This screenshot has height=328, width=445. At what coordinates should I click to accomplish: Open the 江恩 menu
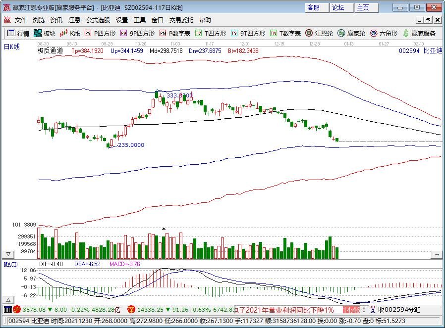tap(74, 20)
